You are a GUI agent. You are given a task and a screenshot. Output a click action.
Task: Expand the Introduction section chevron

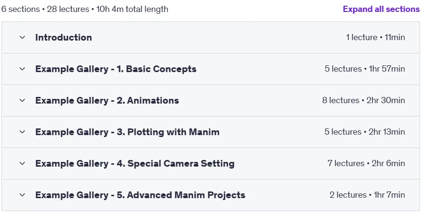(x=22, y=37)
